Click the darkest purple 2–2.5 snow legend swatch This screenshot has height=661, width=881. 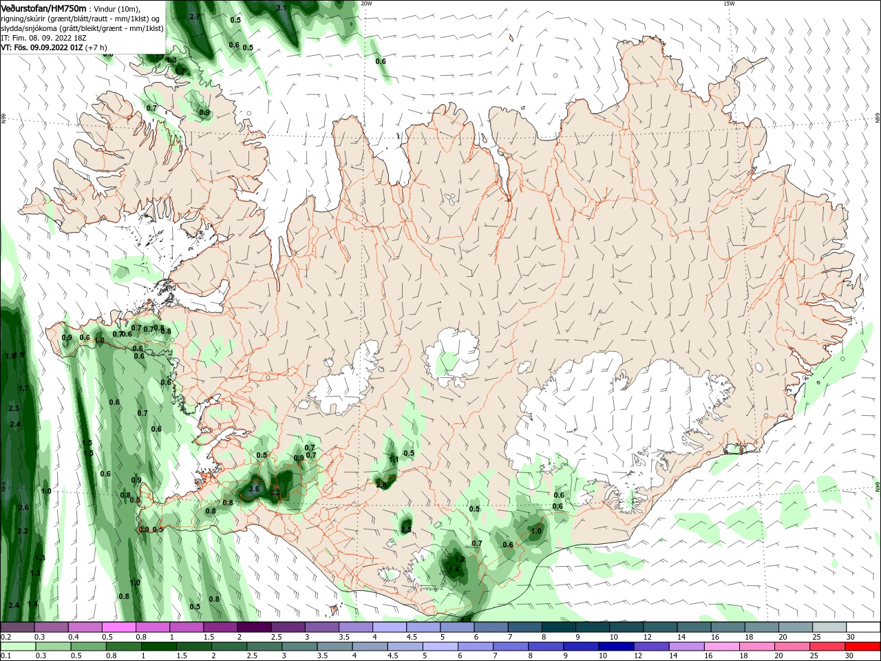pyautogui.click(x=254, y=627)
